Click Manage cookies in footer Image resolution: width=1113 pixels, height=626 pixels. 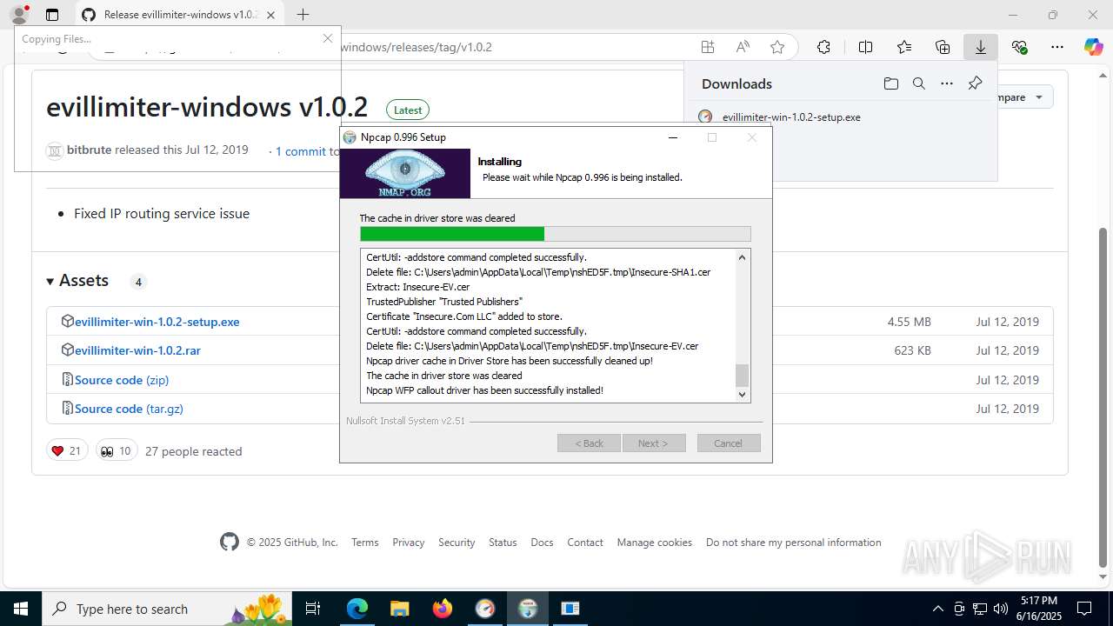coord(655,543)
